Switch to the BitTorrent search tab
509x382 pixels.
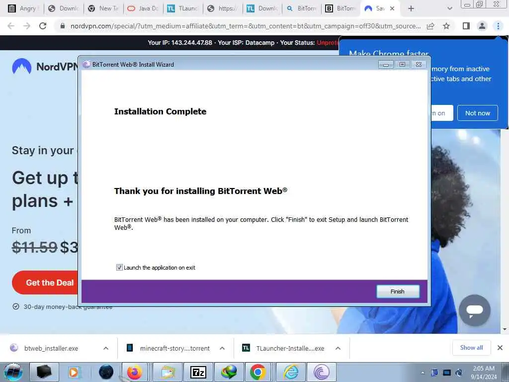coord(302,8)
